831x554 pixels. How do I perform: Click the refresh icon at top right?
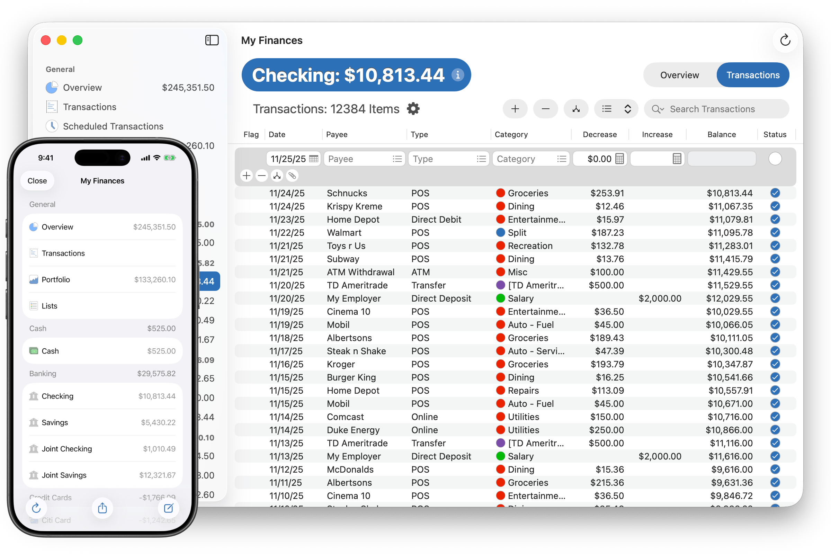pos(785,40)
